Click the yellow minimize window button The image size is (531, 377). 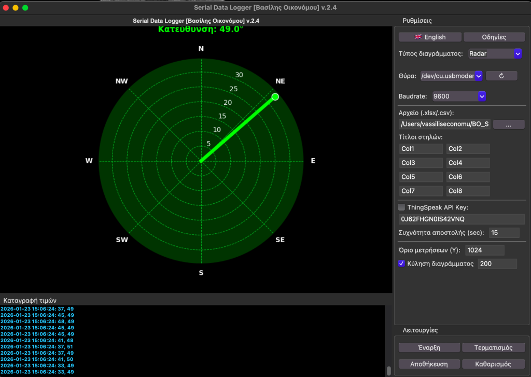(16, 8)
